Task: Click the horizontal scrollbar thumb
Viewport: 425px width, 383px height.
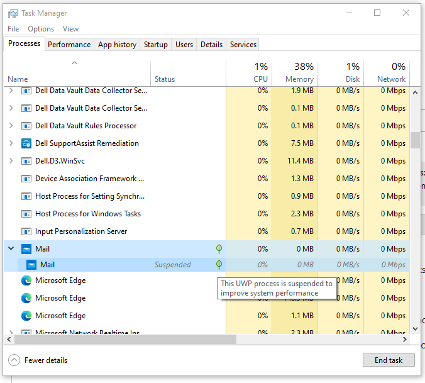Action: pos(125,340)
